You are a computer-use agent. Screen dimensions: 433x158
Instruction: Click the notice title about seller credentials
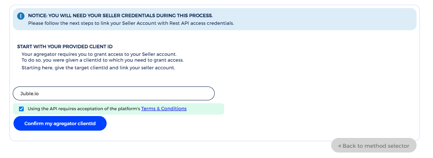click(x=120, y=16)
